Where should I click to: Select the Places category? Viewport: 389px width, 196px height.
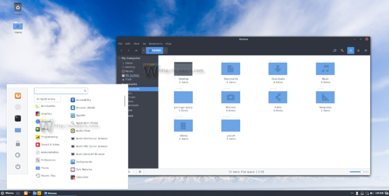42,168
